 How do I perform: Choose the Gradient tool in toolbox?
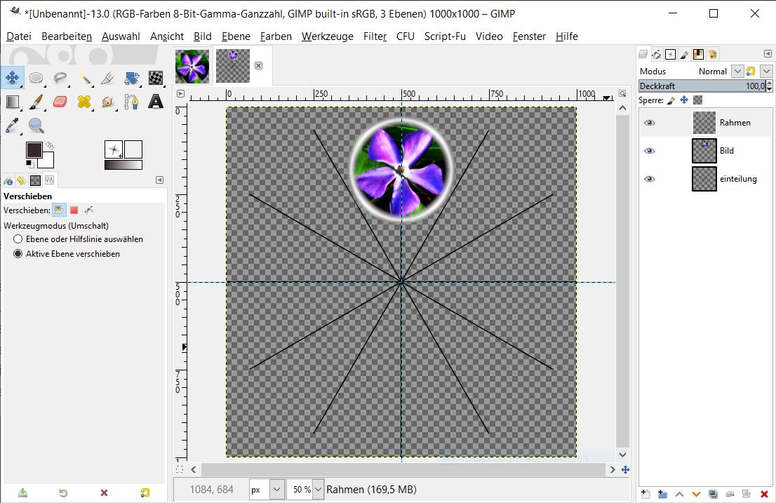click(13, 102)
